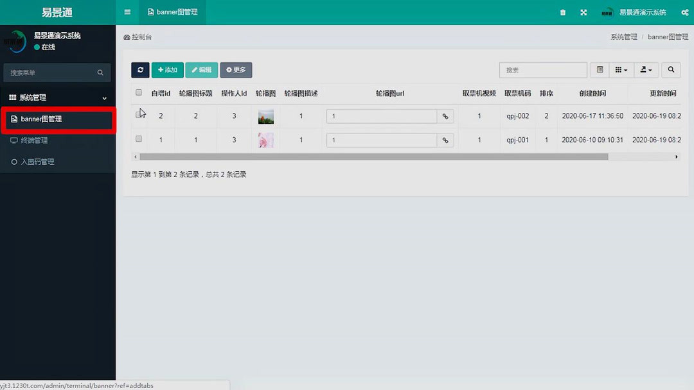
Task: Run the search with the magnifier icon
Action: (x=670, y=70)
